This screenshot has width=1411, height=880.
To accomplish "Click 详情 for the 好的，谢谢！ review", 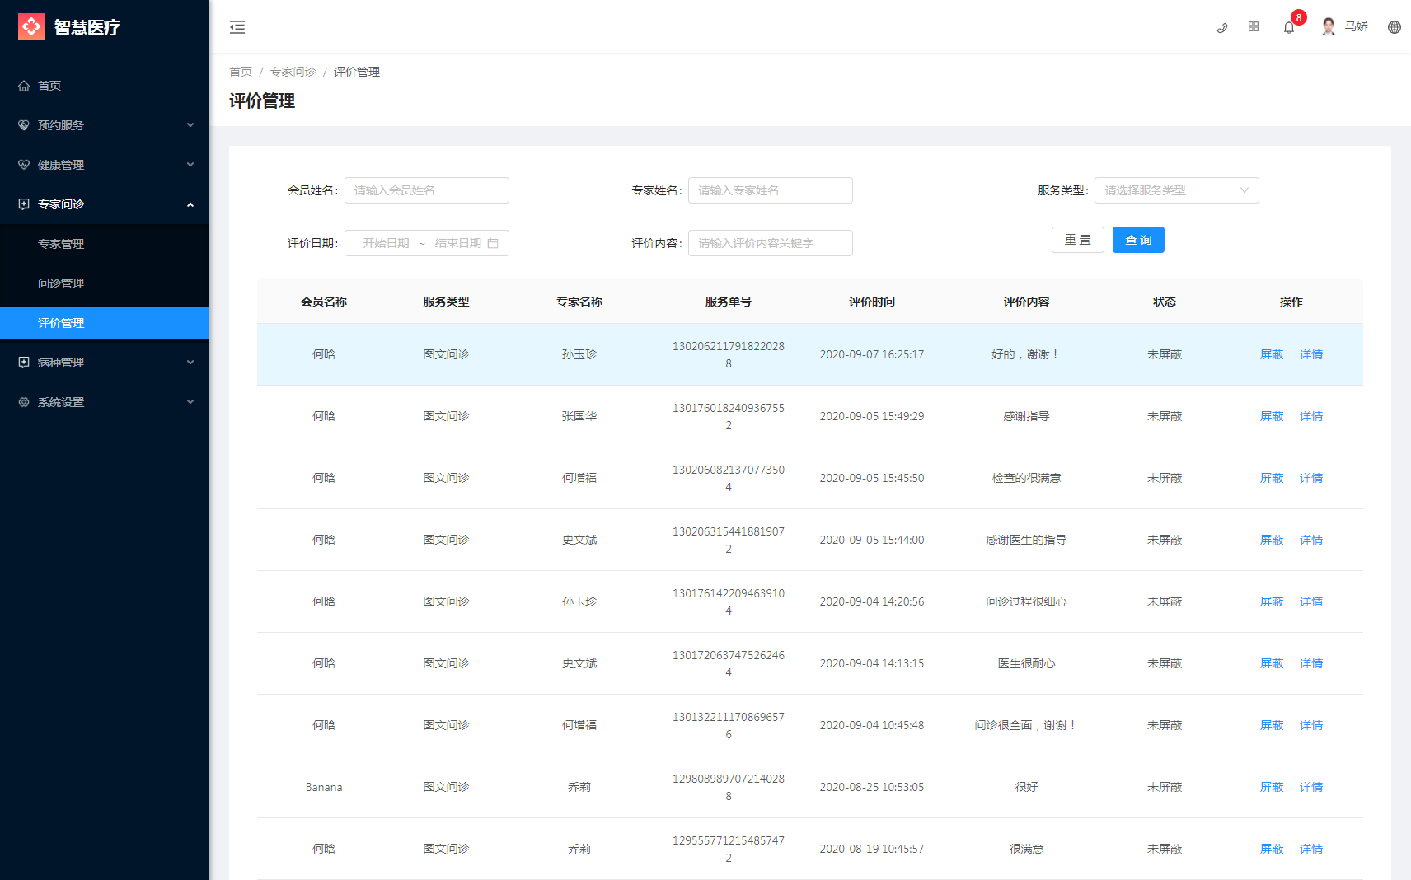I will pyautogui.click(x=1311, y=354).
